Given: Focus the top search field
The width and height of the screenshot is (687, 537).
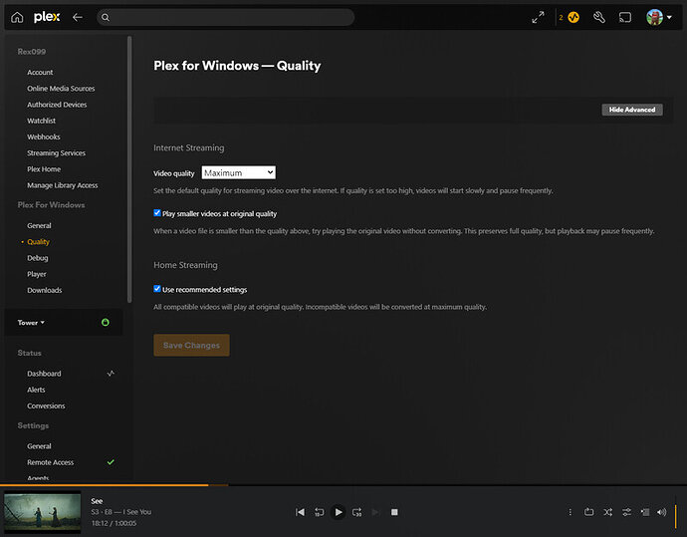Looking at the screenshot, I should pos(226,18).
